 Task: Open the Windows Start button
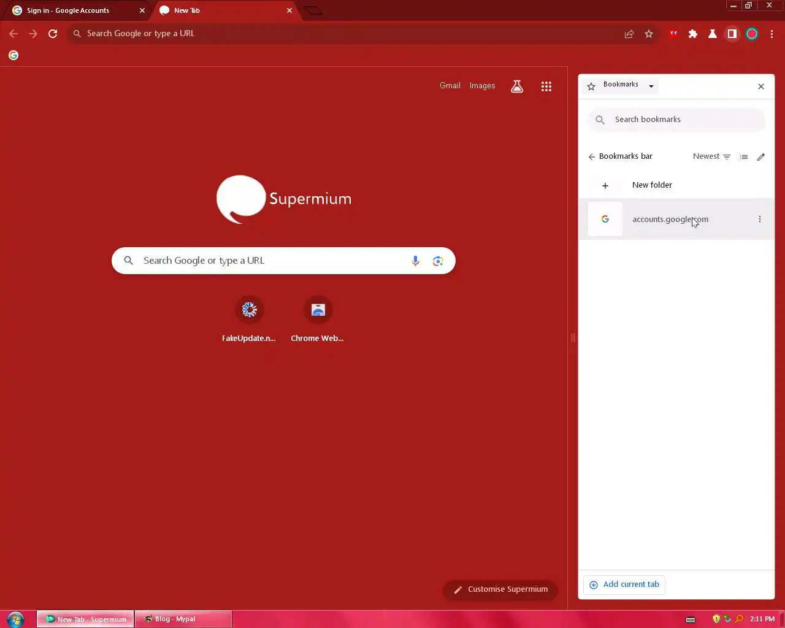click(15, 619)
